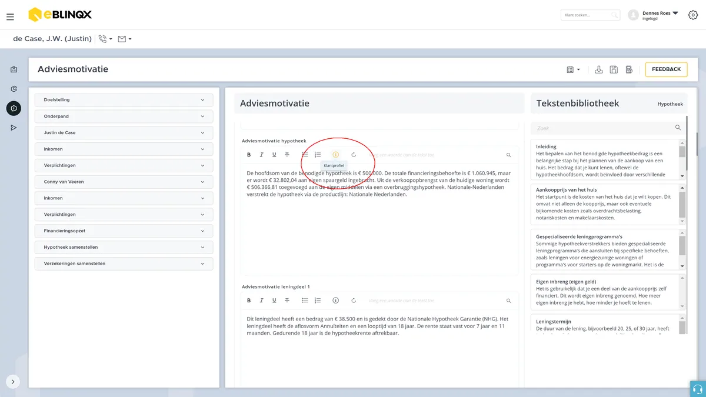Image resolution: width=706 pixels, height=397 pixels.
Task: Select the Eigen inbreng library card
Action: [608, 292]
